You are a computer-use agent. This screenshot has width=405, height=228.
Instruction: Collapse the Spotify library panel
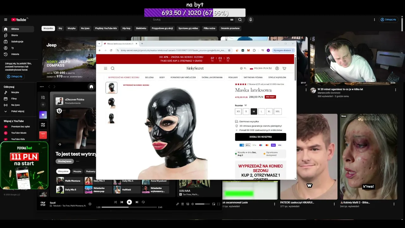tap(43, 97)
